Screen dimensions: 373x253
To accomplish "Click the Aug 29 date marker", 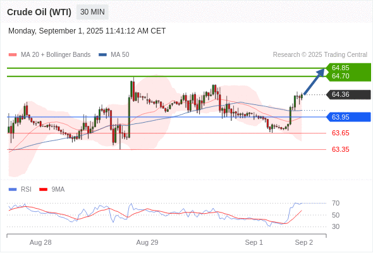I will pos(147,242).
